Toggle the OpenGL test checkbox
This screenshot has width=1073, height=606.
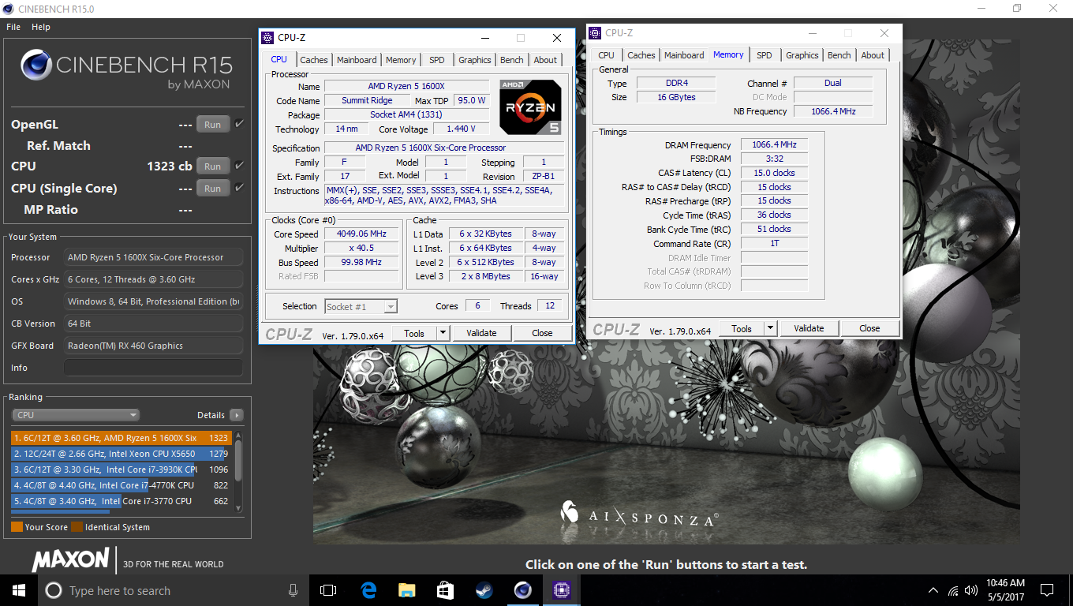239,124
